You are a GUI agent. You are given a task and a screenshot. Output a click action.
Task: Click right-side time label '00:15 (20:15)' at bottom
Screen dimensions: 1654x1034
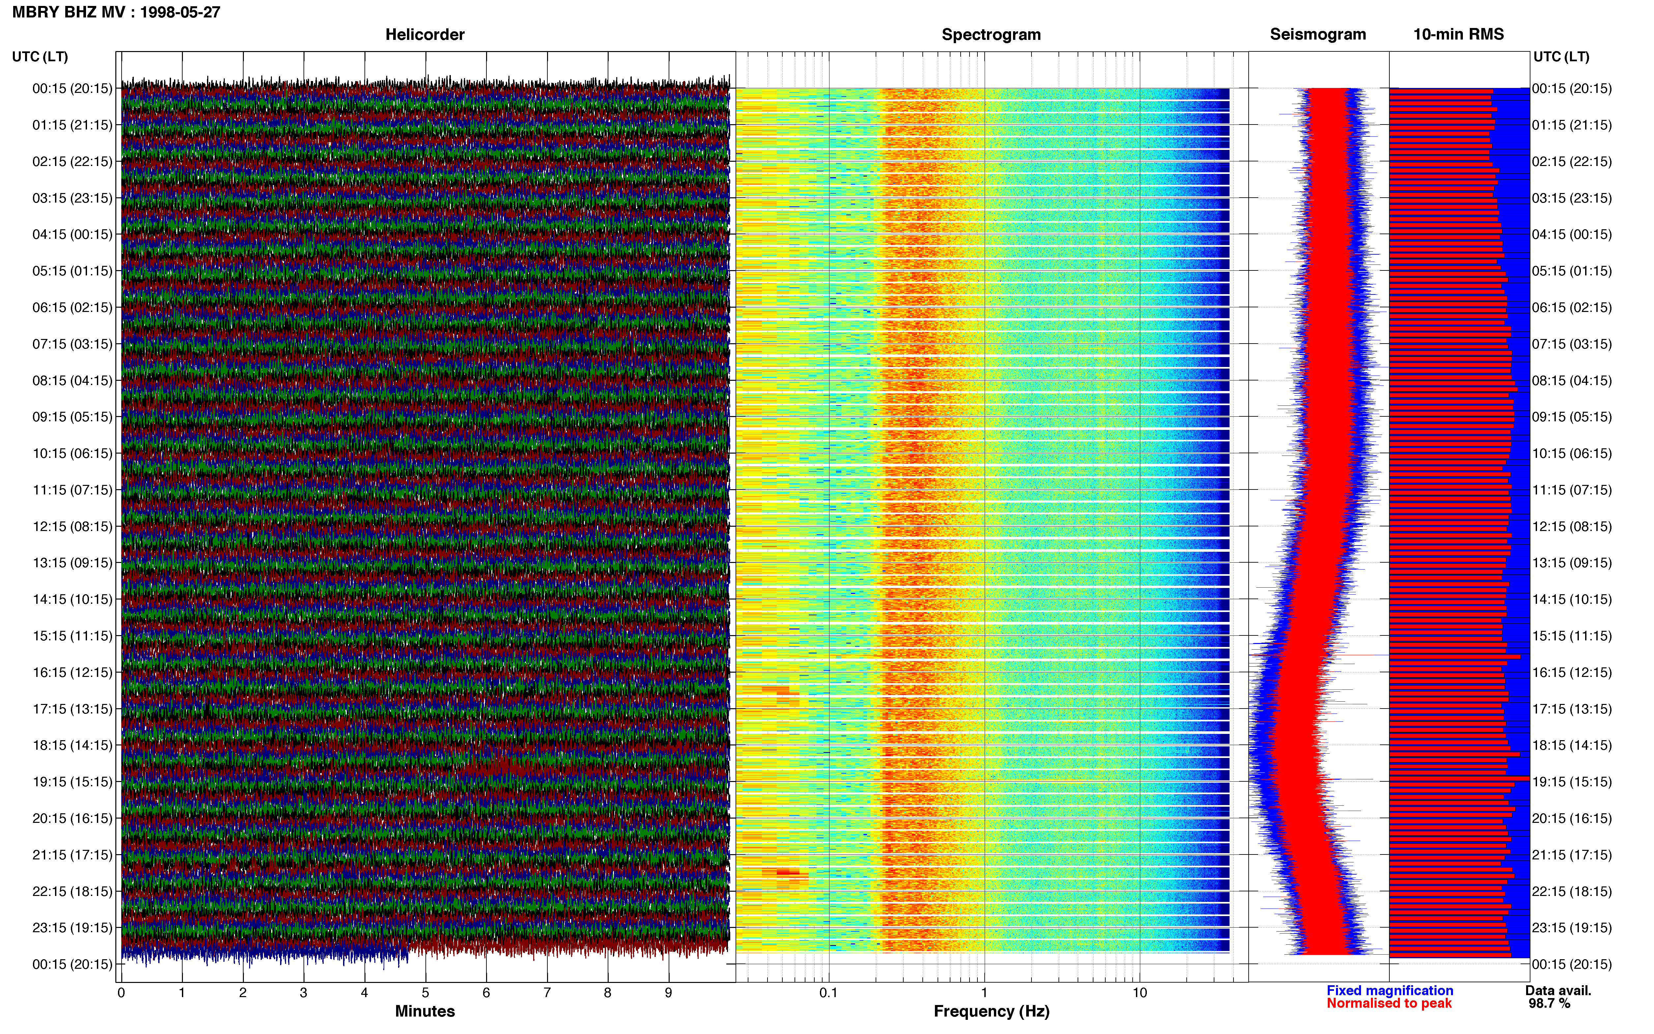pyautogui.click(x=1572, y=964)
